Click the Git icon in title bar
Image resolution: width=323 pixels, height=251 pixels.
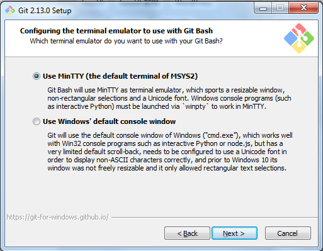[10, 11]
